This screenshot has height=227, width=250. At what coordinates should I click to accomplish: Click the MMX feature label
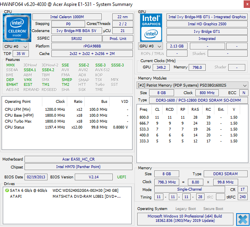(x=11, y=65)
